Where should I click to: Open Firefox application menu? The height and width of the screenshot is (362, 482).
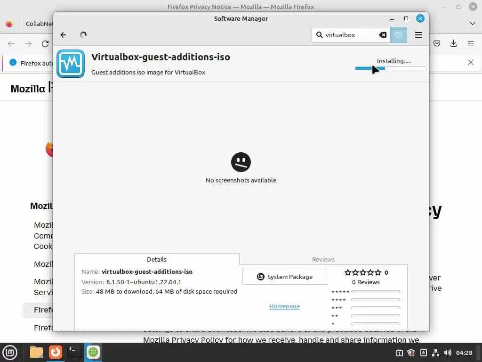pos(471,43)
